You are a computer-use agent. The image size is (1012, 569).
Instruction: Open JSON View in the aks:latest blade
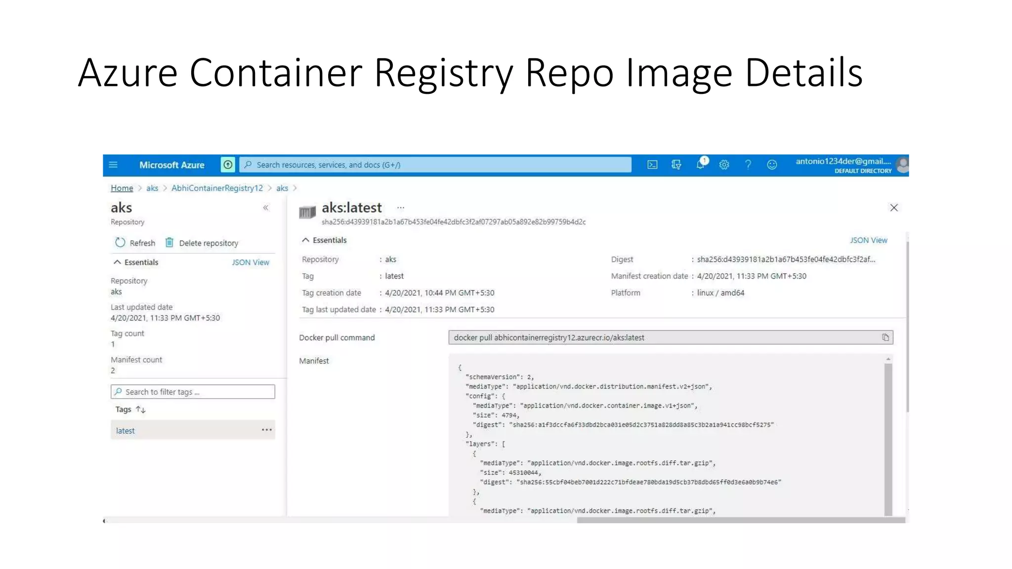tap(869, 240)
